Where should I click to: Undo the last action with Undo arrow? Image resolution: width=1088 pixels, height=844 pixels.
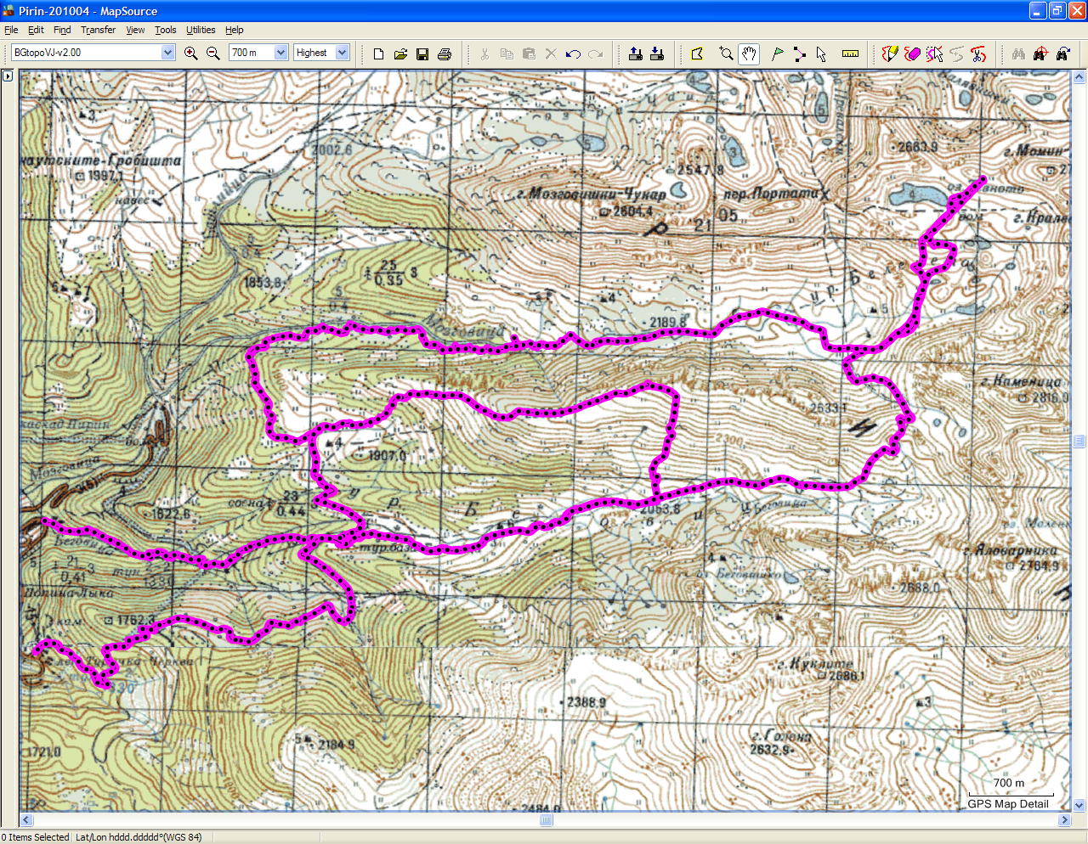coord(573,53)
